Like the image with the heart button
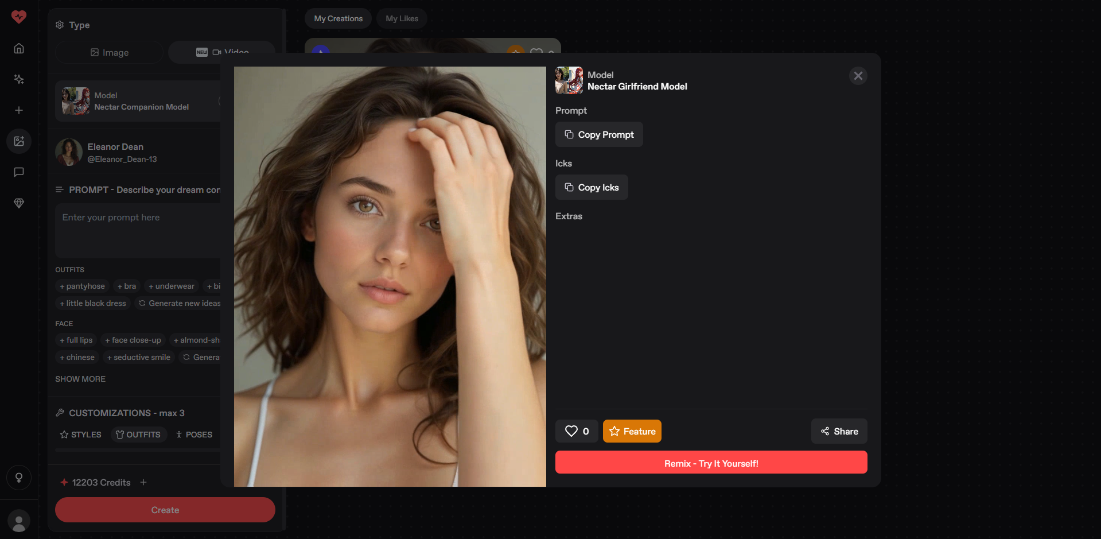The image size is (1101, 539). click(x=577, y=431)
